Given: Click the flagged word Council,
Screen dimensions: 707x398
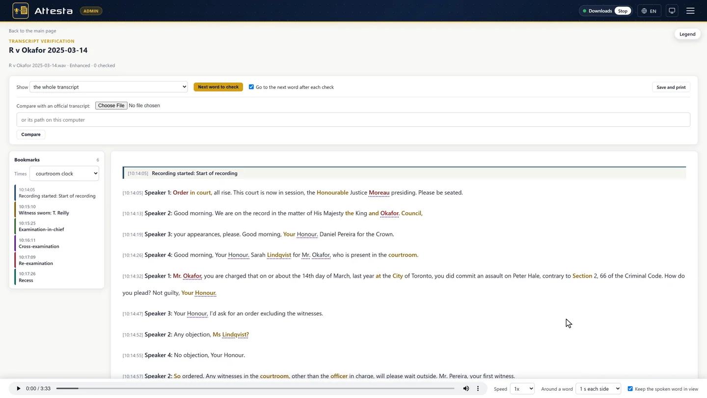Looking at the screenshot, I should pyautogui.click(x=412, y=213).
